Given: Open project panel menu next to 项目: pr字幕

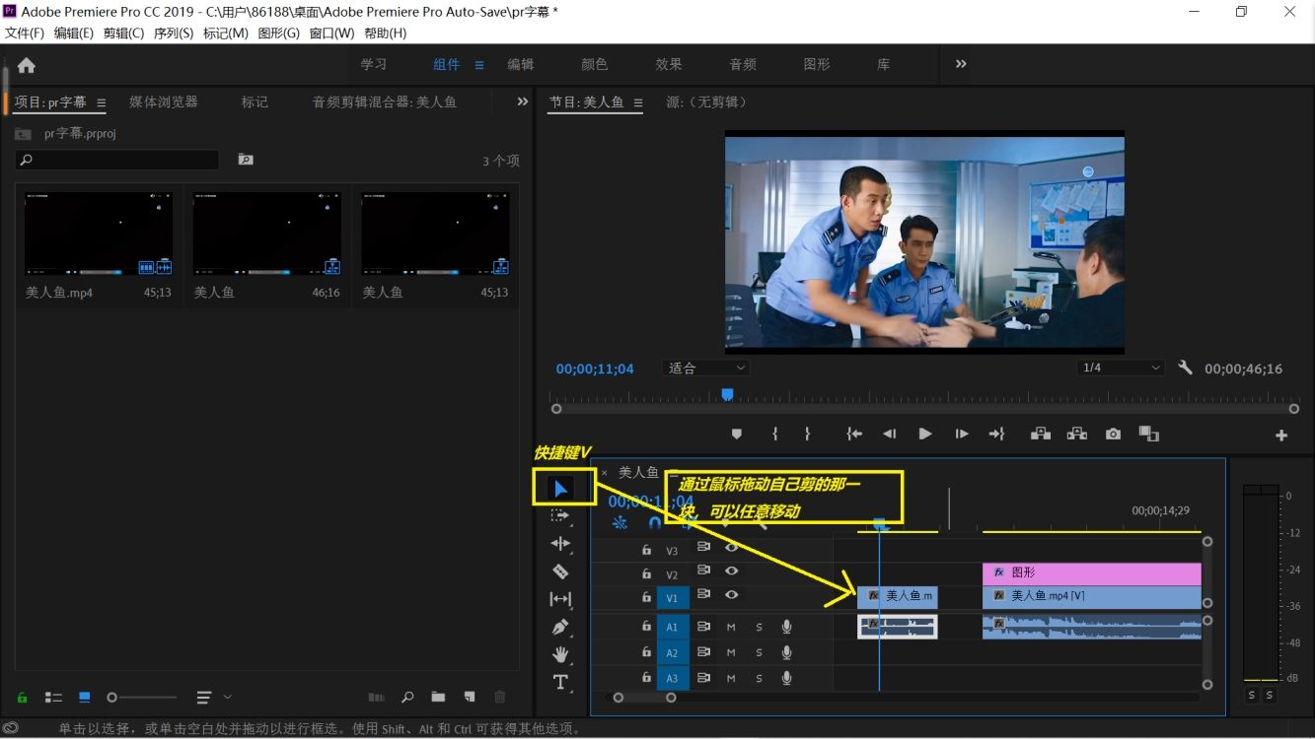Looking at the screenshot, I should coord(101,102).
